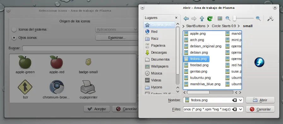
Task: Open window menu of the Abrir dialog
Action: point(142,8)
